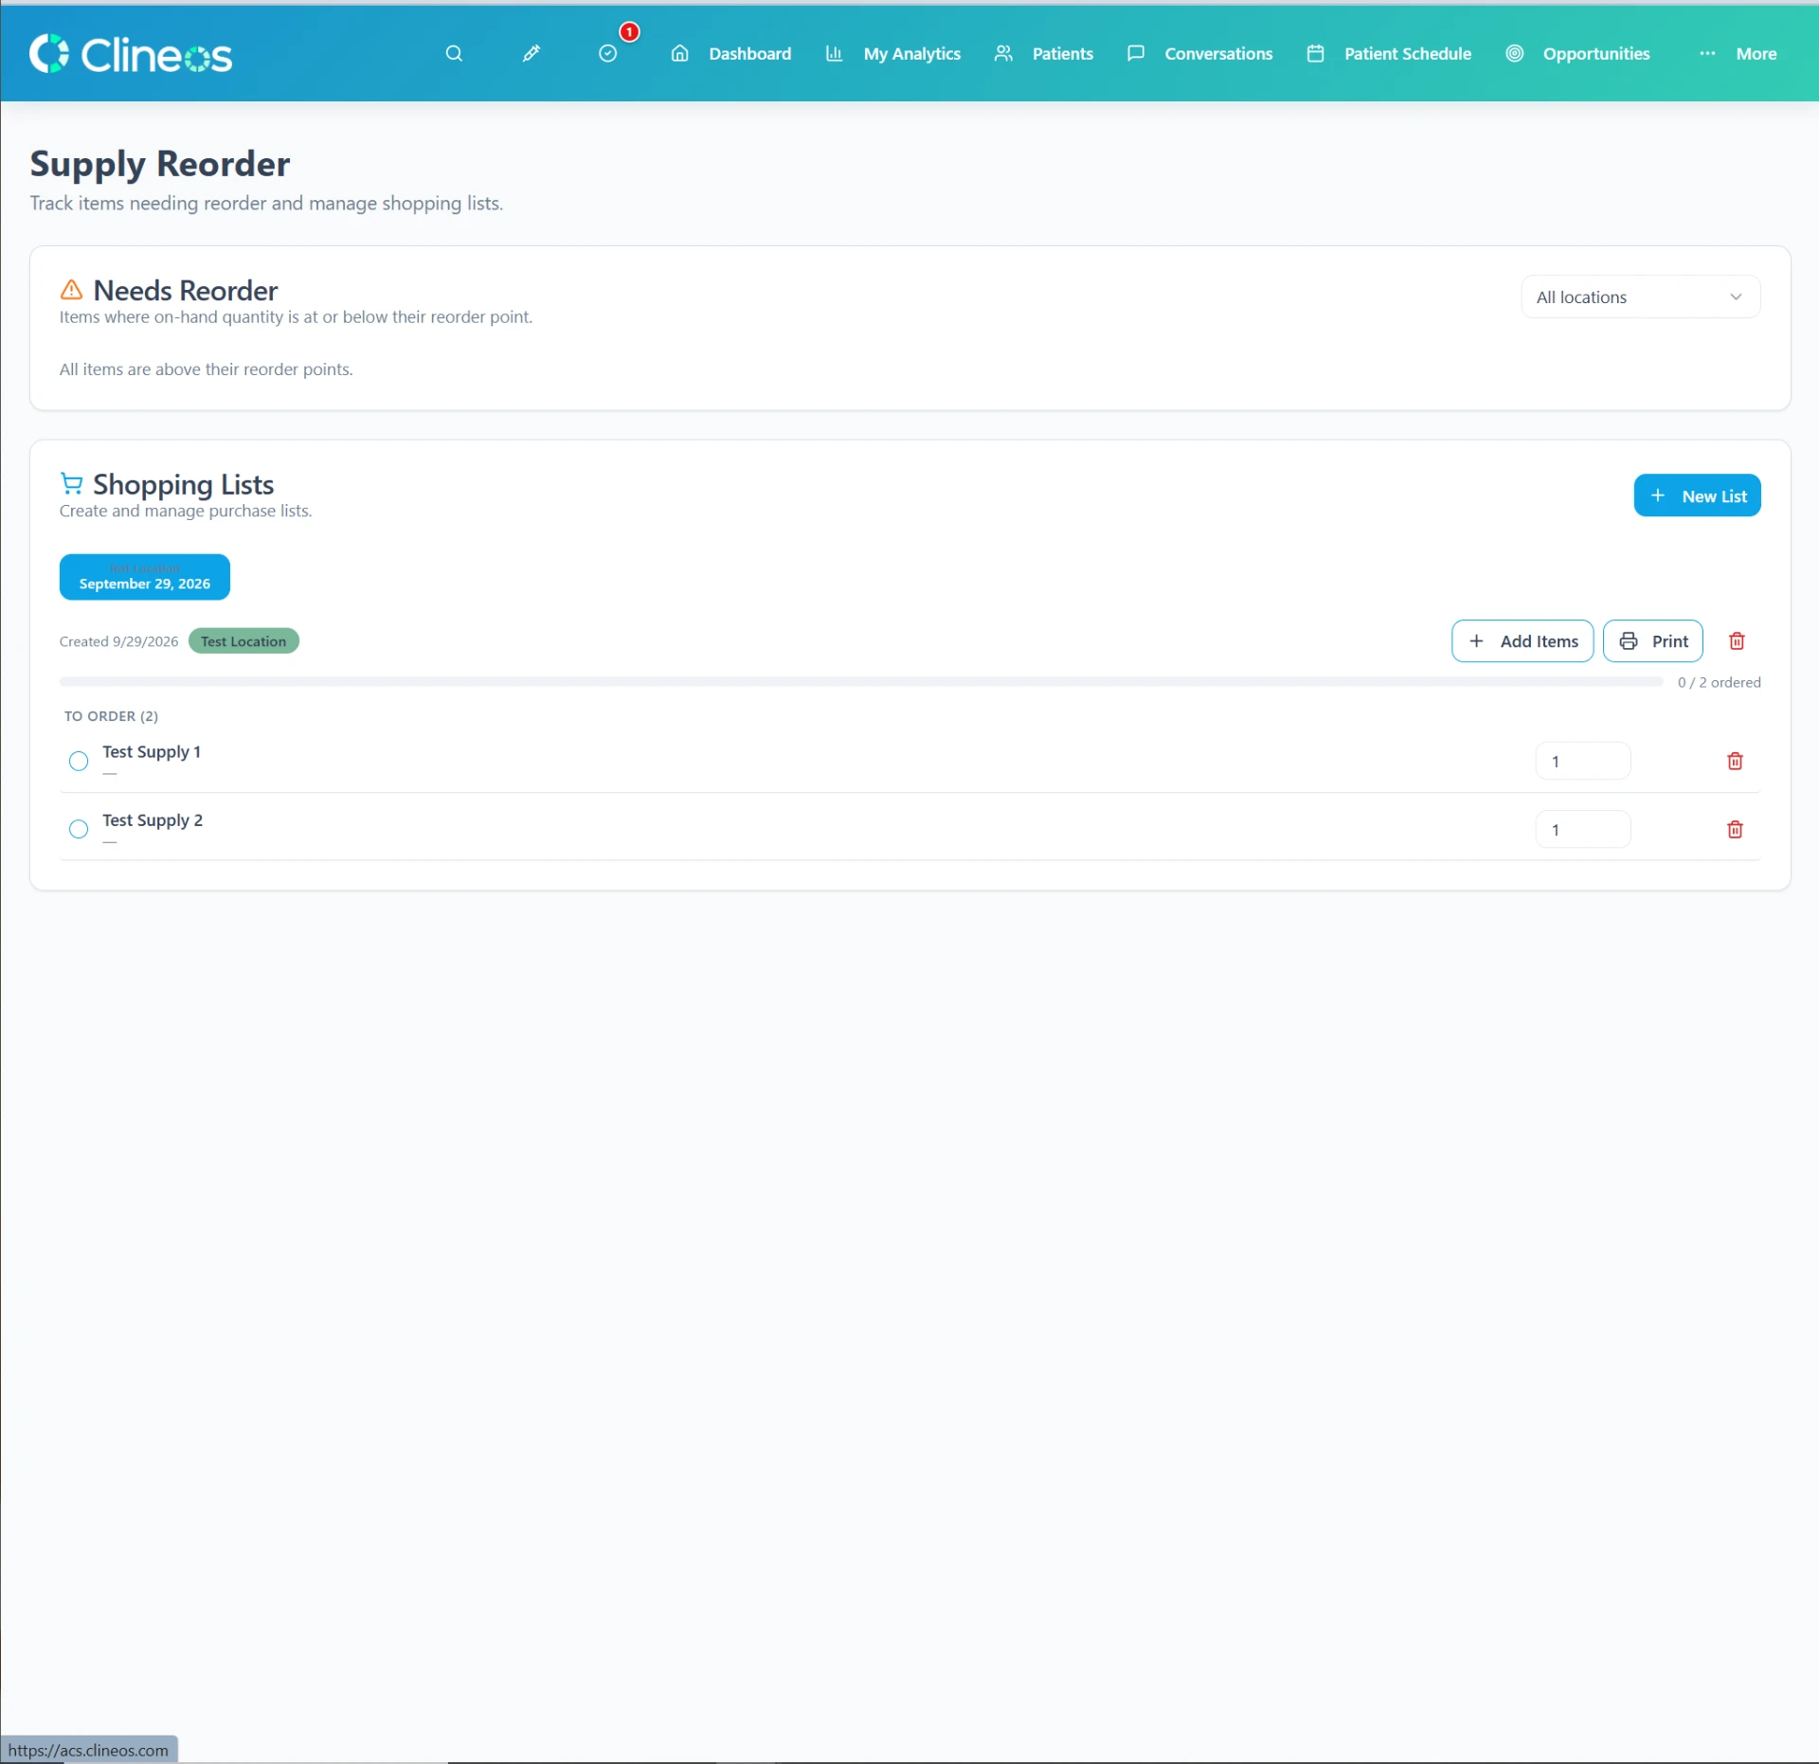
Task: Click Add Items button
Action: click(1522, 641)
